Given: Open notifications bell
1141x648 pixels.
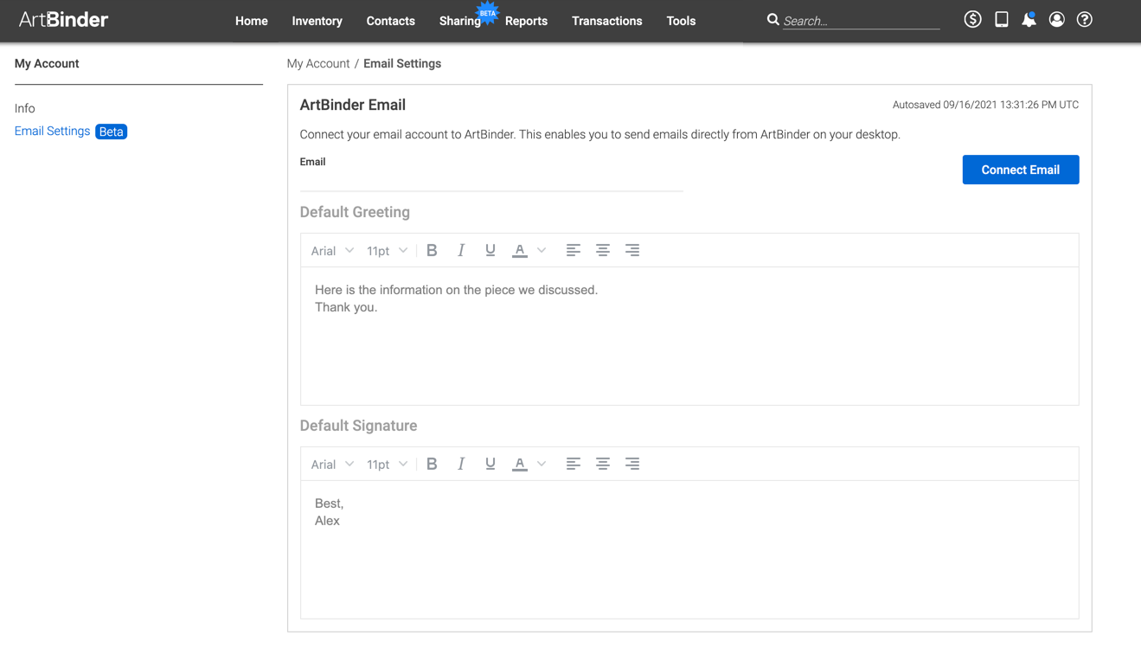Looking at the screenshot, I should tap(1029, 18).
